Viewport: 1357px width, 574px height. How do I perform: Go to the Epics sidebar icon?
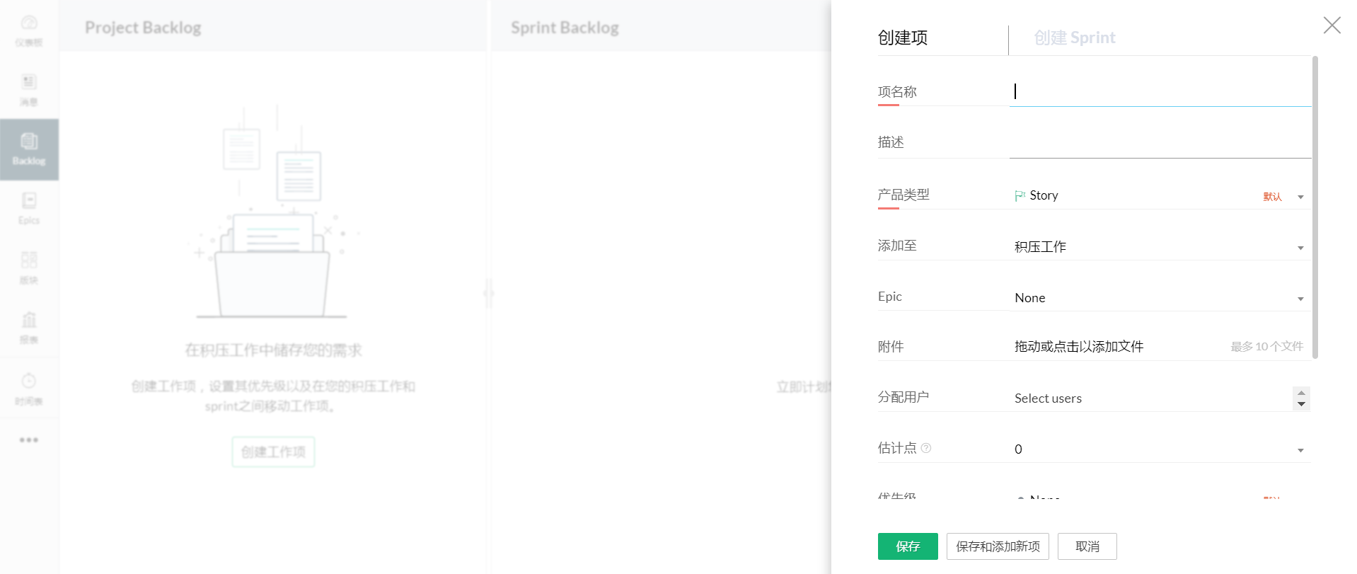pyautogui.click(x=29, y=209)
